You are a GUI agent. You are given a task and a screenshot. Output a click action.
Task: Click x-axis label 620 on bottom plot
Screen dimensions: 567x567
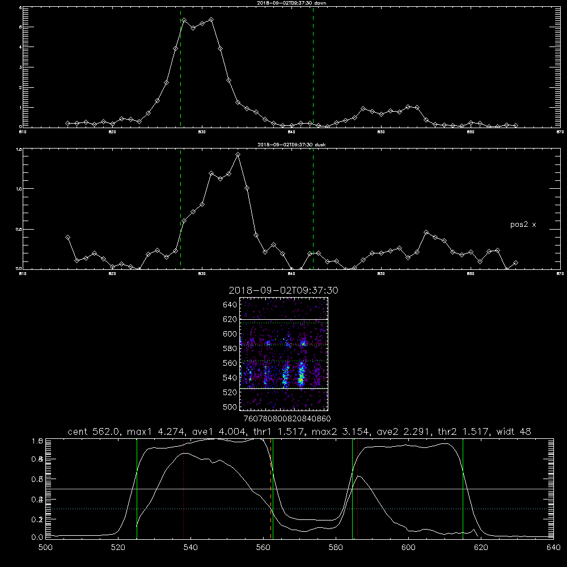pos(481,548)
